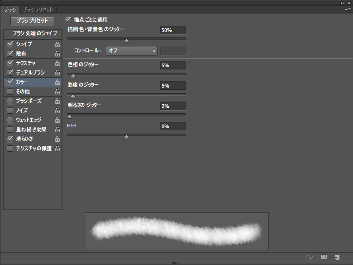The image size is (353, 265).
Task: Uncheck the 散布 checkbox
Action: point(10,53)
